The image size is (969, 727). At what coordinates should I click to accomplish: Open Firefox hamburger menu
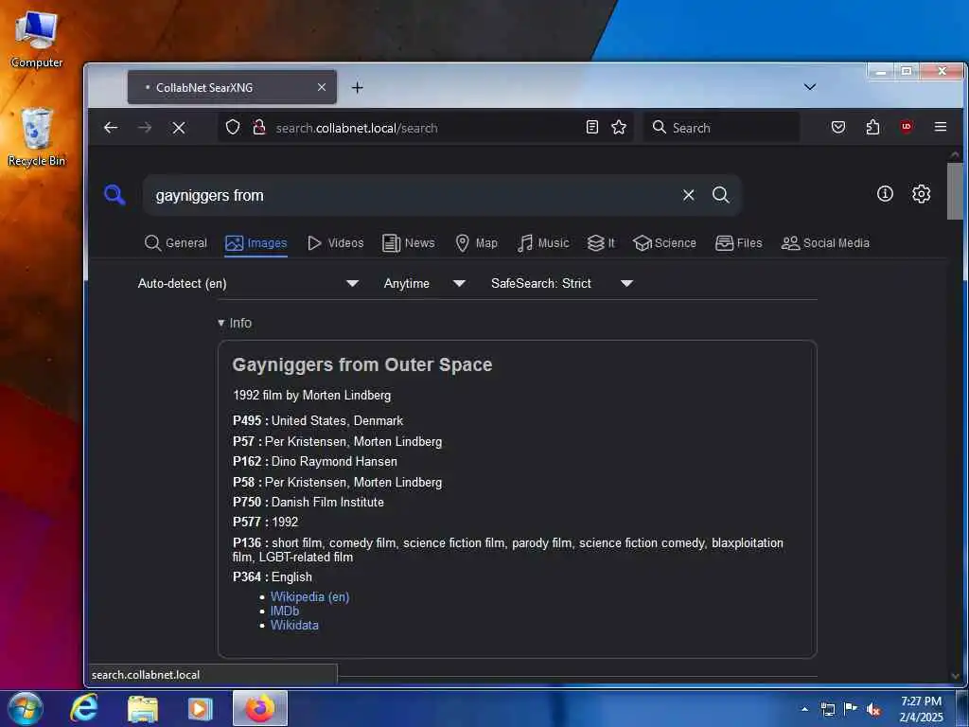(941, 127)
